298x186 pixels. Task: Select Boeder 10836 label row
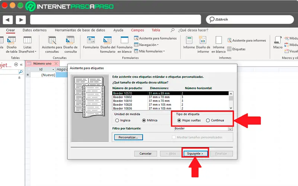coord(170,108)
